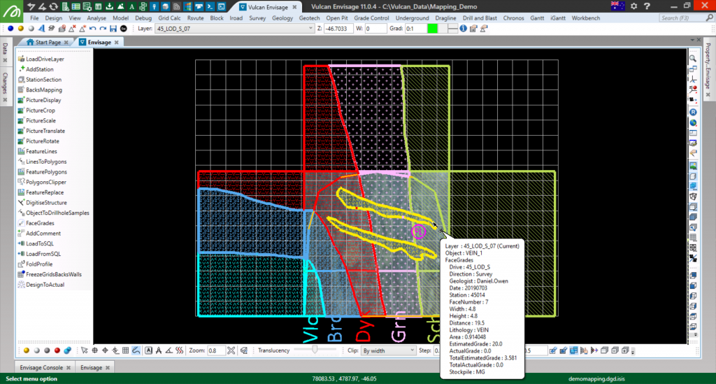
Task: Click the W value input field
Action: click(x=375, y=28)
